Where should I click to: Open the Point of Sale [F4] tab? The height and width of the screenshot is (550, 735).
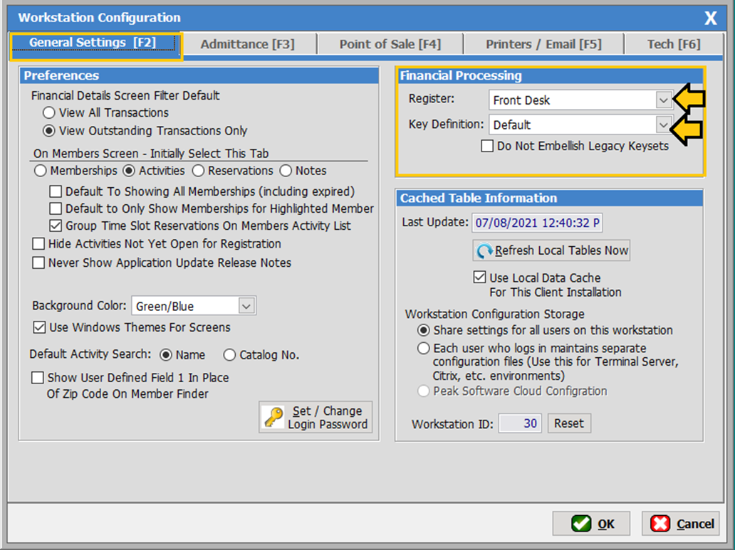point(390,44)
